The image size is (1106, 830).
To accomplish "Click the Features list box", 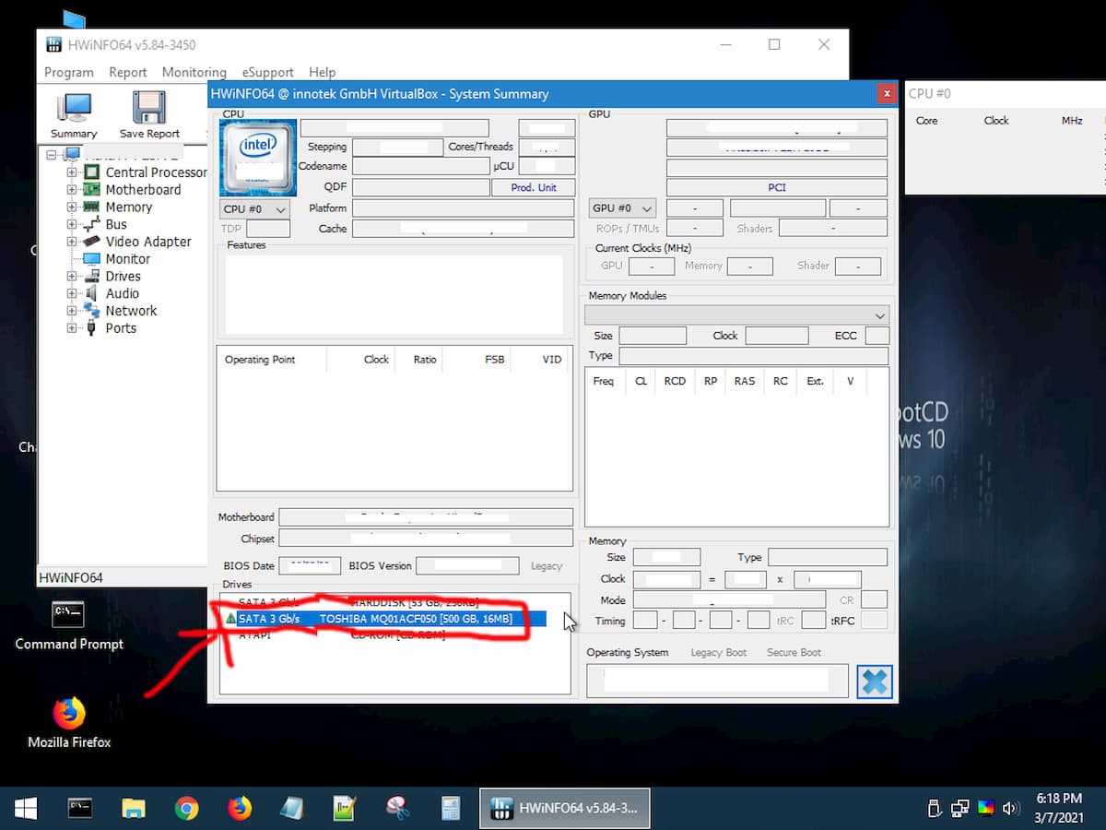I will [394, 294].
